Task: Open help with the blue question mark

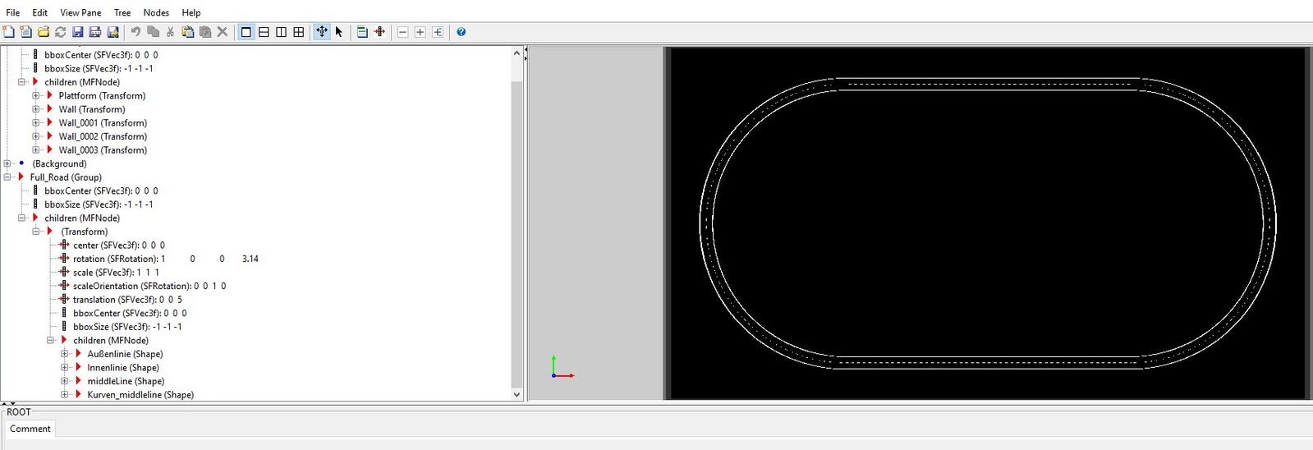Action: (461, 32)
